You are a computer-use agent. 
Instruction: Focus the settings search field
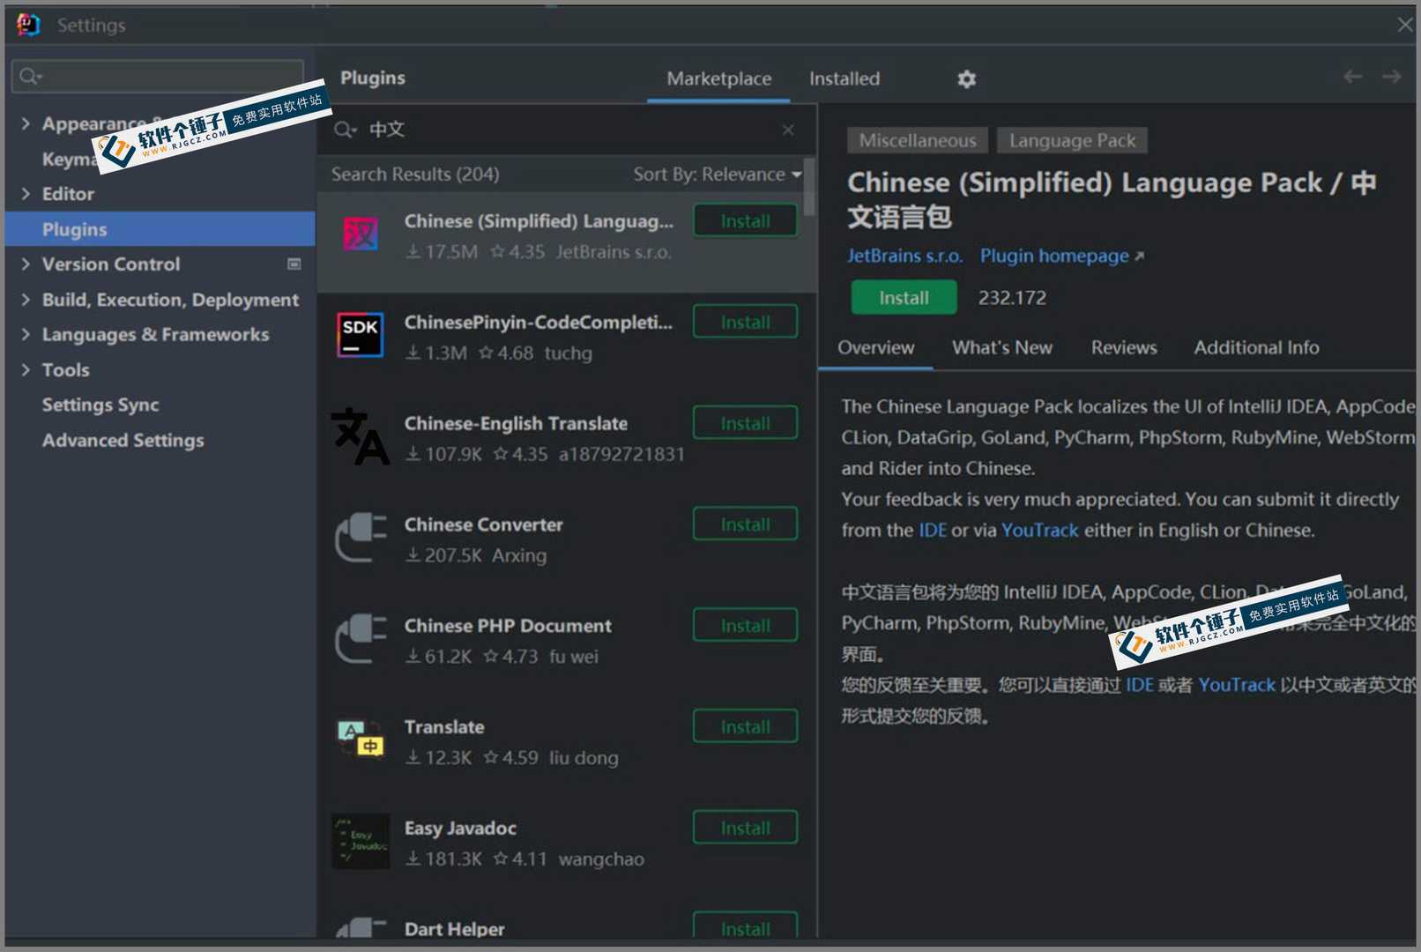[158, 77]
